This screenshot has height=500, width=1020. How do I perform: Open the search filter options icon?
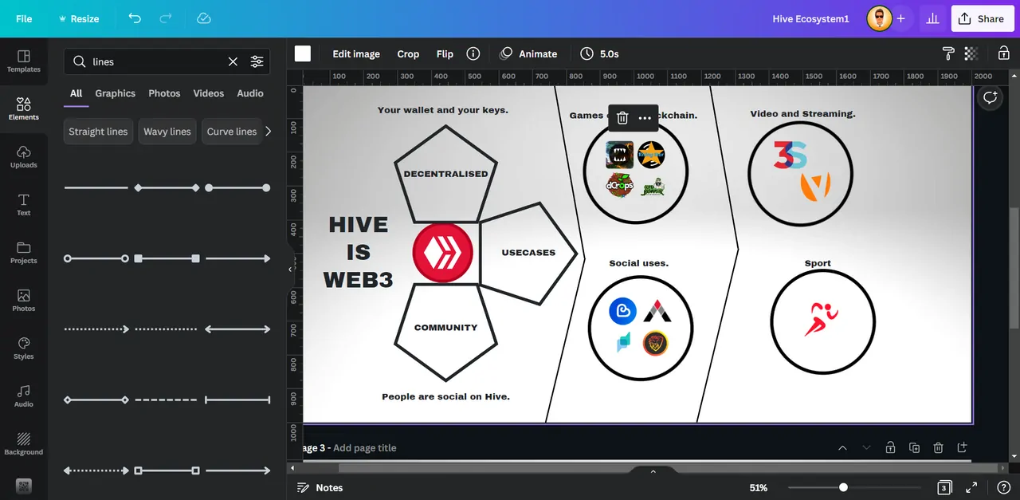[257, 61]
